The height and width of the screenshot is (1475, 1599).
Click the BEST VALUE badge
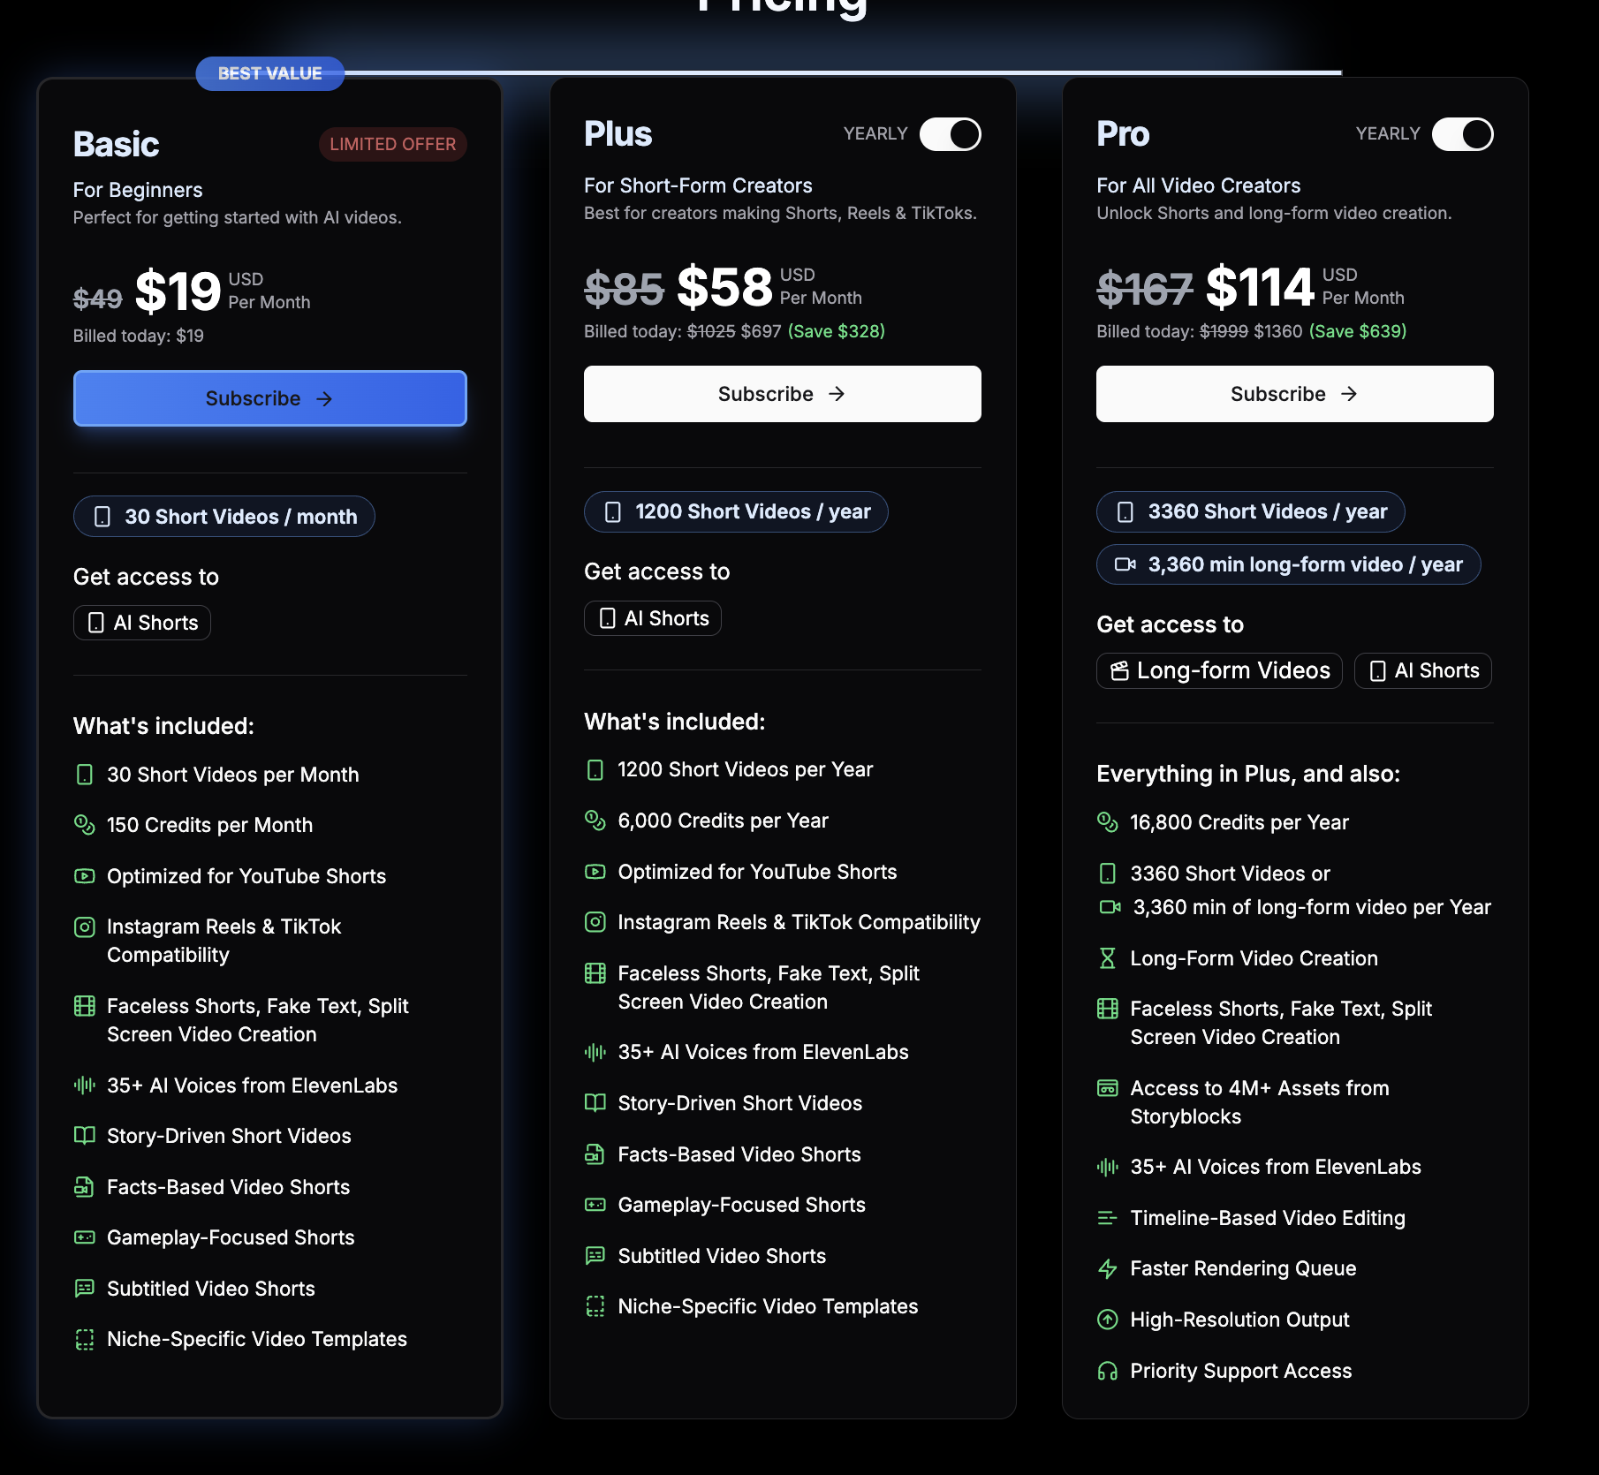click(269, 73)
